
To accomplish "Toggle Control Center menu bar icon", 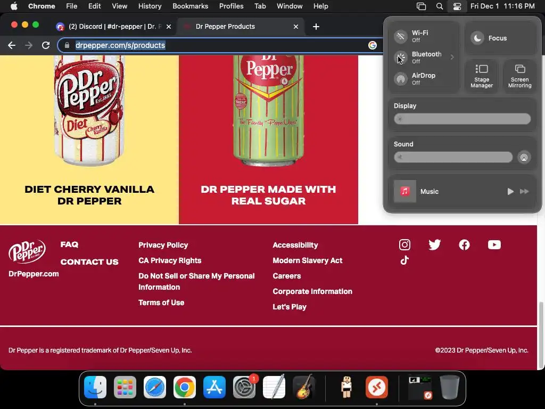I will (457, 6).
